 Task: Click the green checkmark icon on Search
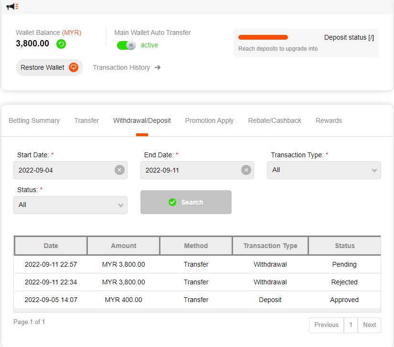(x=172, y=202)
